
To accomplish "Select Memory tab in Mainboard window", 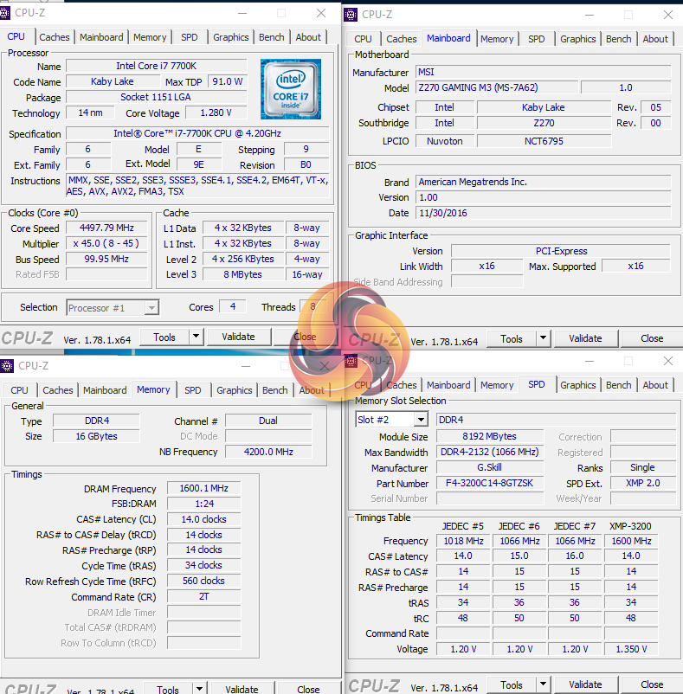I will click(497, 39).
